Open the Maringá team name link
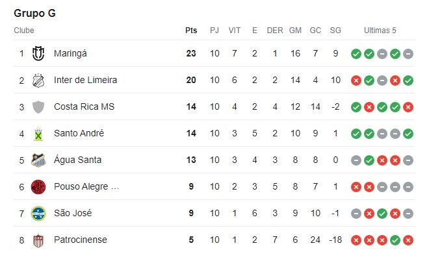This screenshot has height=261, width=429. tap(70, 53)
